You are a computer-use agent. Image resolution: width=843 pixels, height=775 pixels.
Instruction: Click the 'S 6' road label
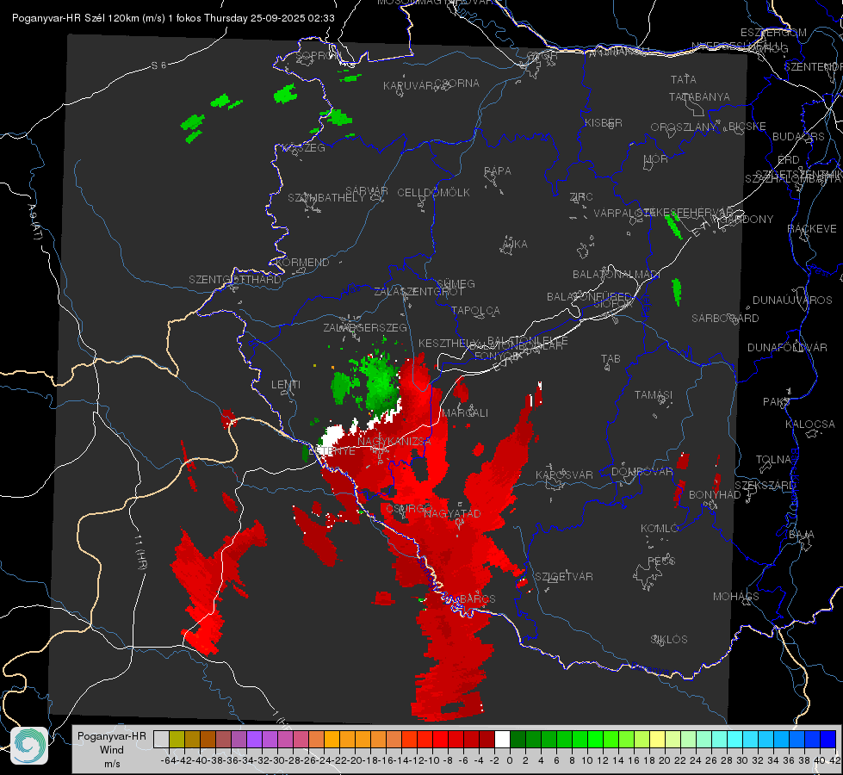[158, 65]
